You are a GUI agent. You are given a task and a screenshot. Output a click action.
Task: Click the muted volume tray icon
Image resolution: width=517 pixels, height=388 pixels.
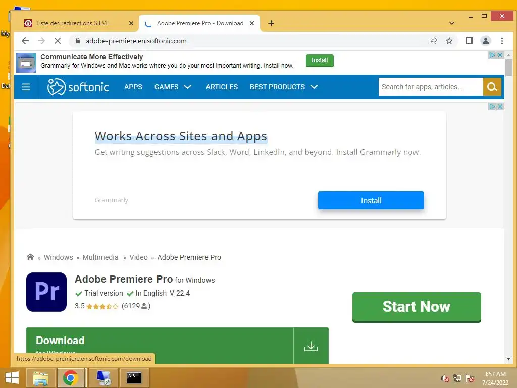pos(445,378)
